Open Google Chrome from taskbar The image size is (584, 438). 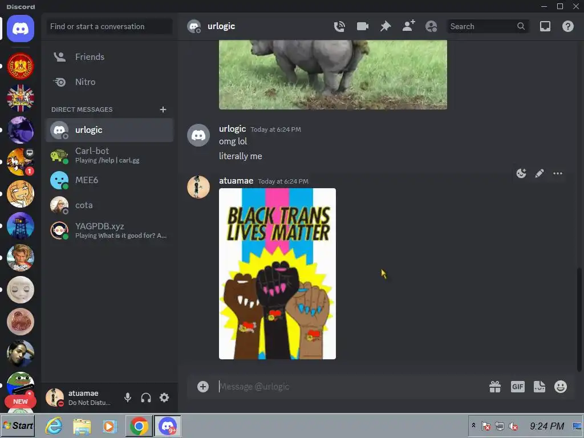pyautogui.click(x=139, y=426)
